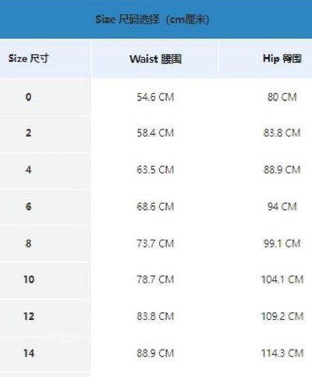Select the size 14 row label
This screenshot has width=312, height=377.
(x=29, y=354)
